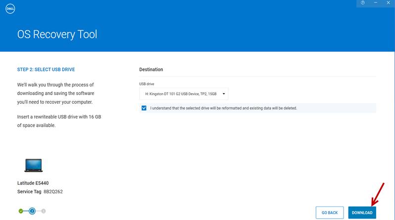This screenshot has height=220, width=395.
Task: Close the OS Recovery Tool window
Action: click(x=388, y=3)
